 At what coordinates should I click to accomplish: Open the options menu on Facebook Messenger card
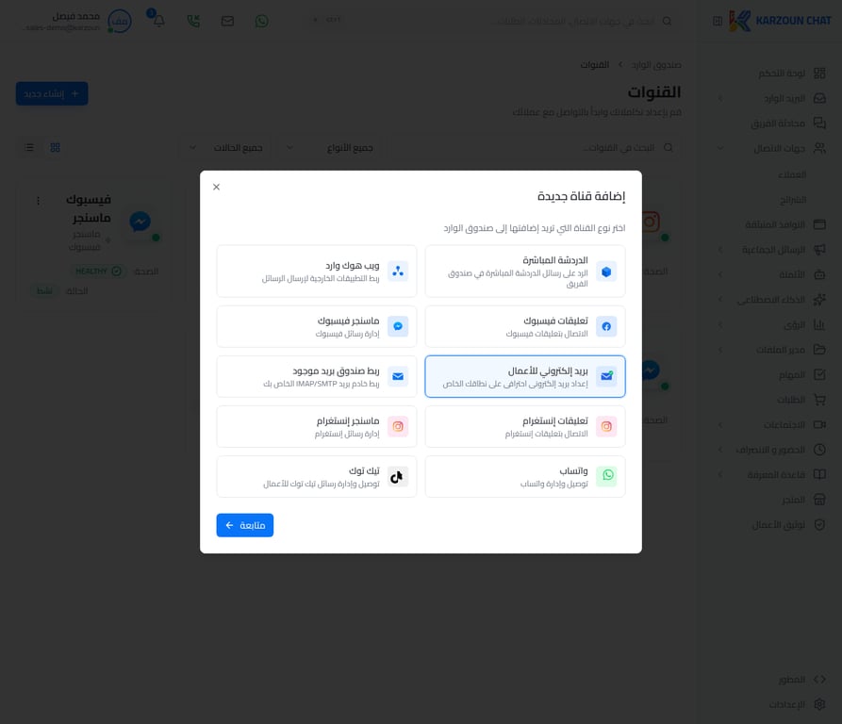[38, 201]
